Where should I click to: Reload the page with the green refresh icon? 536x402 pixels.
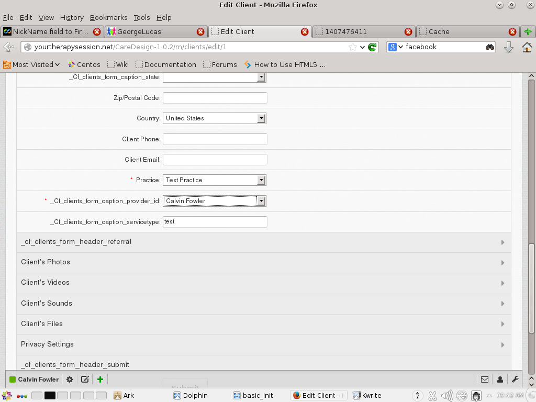(x=372, y=47)
